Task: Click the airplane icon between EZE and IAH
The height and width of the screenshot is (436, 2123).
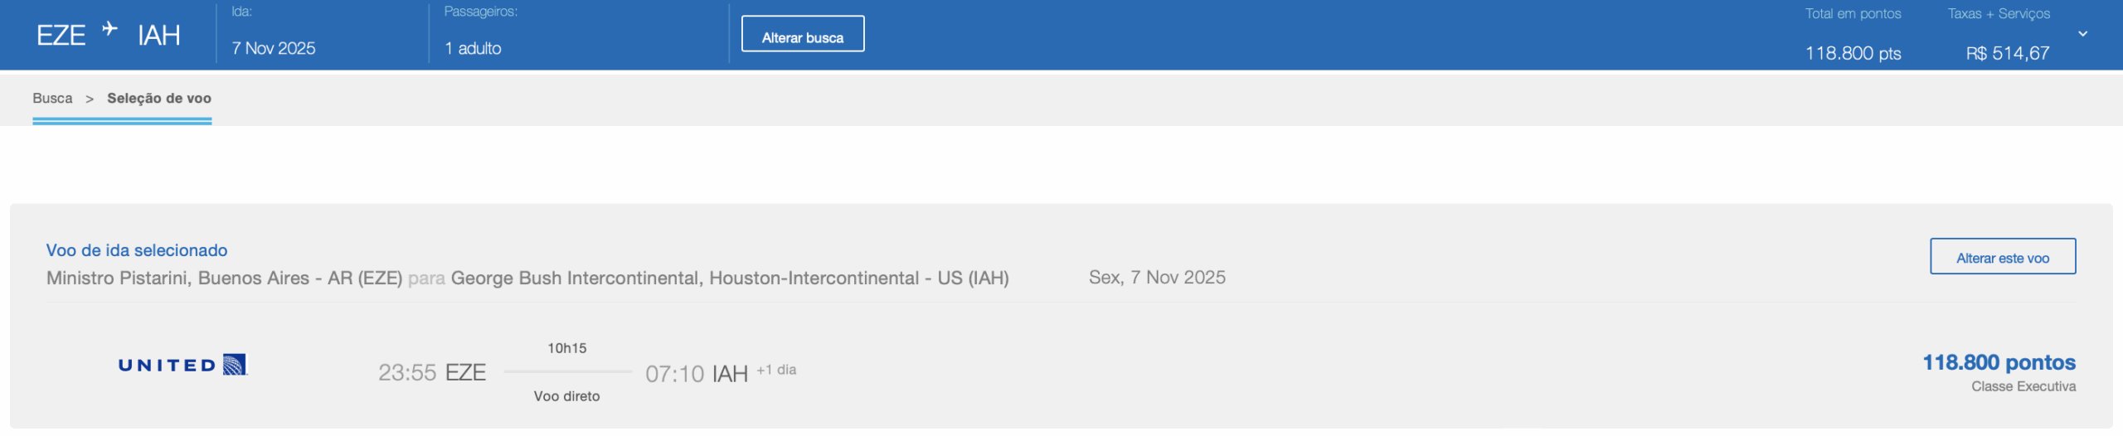Action: point(109,30)
